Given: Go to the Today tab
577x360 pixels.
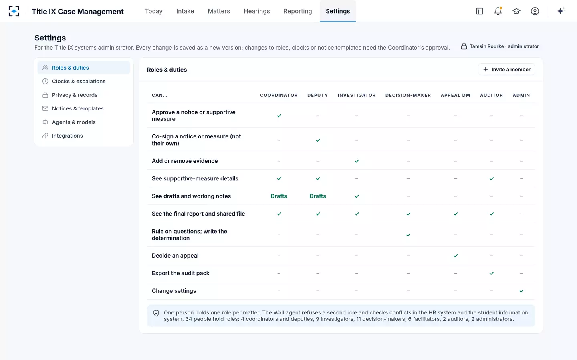Looking at the screenshot, I should tap(154, 11).
